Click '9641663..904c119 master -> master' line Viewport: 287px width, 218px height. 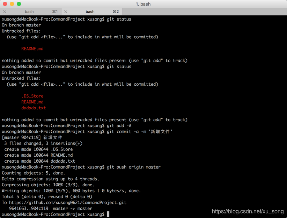51,209
